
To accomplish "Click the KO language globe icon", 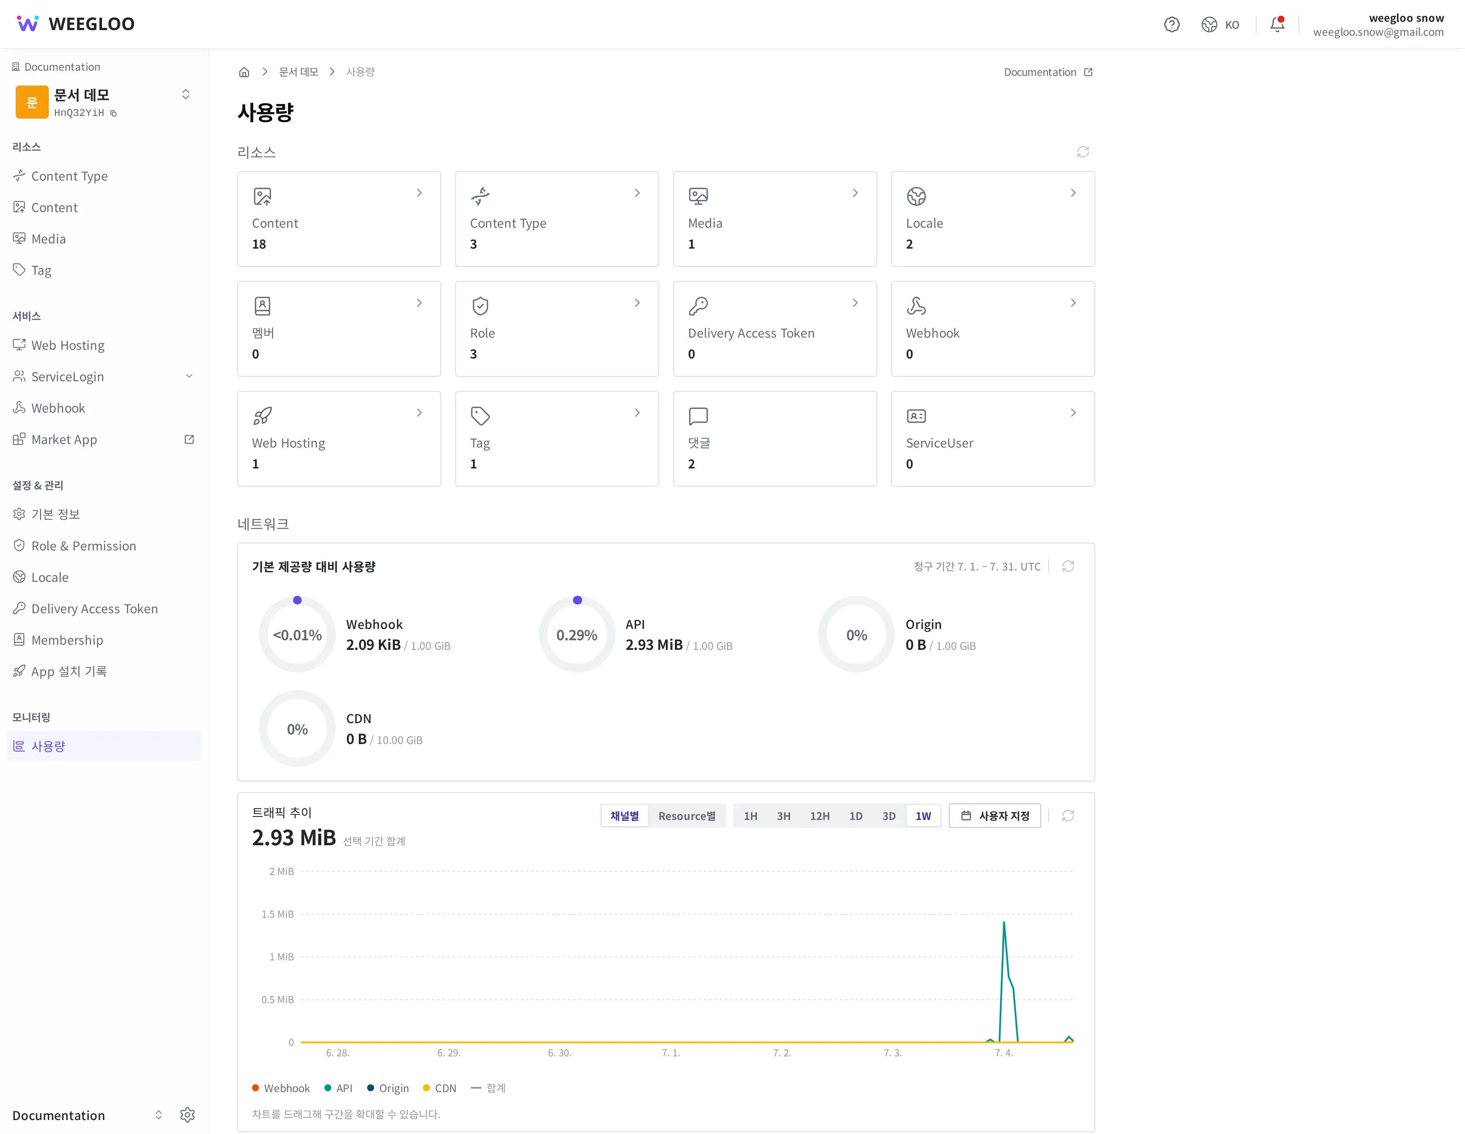I will [1209, 25].
